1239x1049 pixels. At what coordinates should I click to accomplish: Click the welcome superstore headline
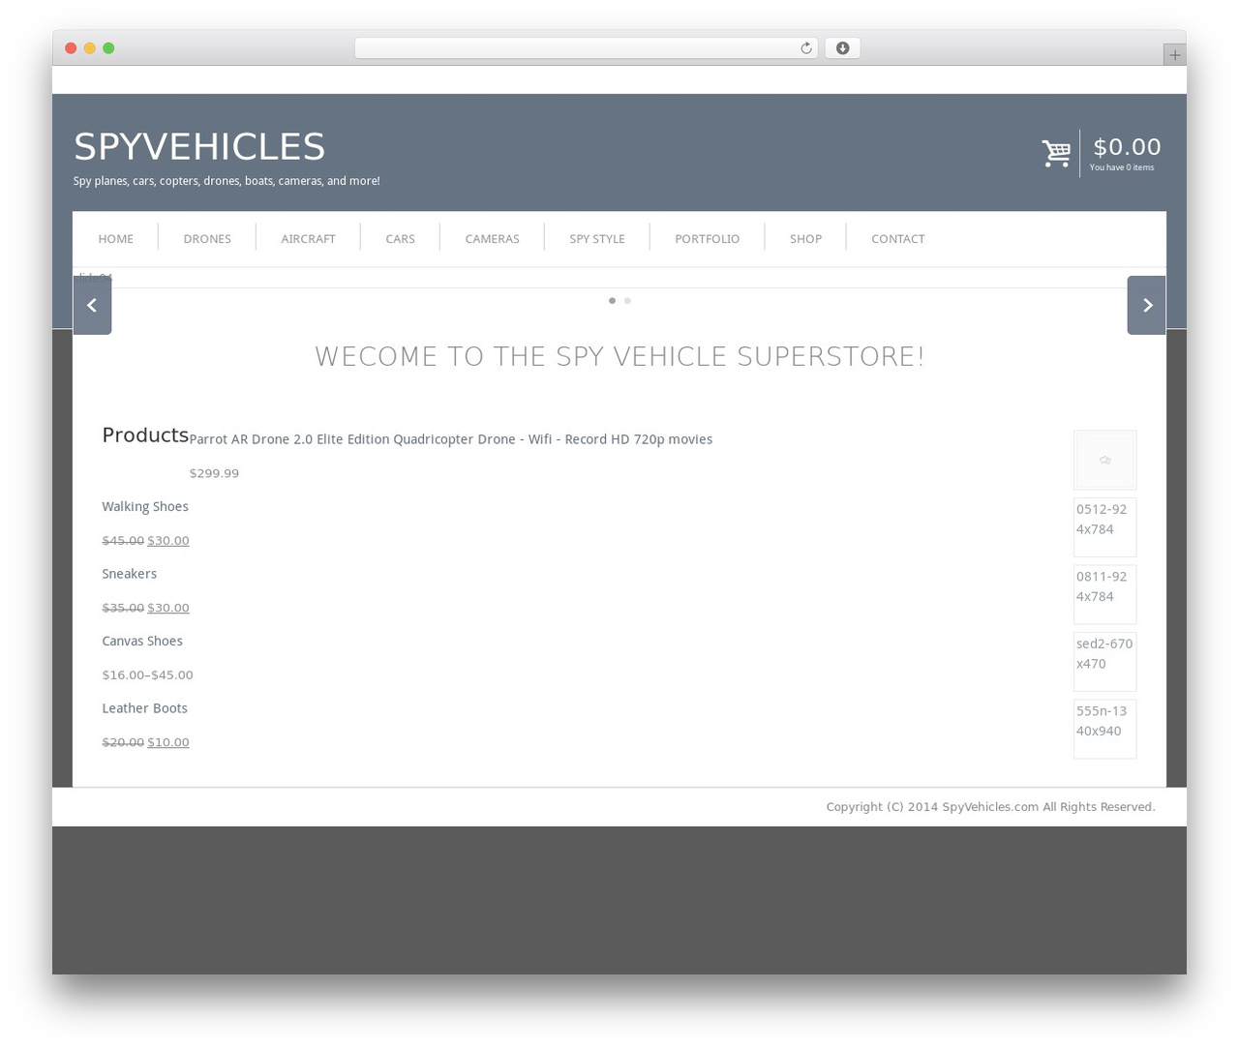pyautogui.click(x=619, y=356)
